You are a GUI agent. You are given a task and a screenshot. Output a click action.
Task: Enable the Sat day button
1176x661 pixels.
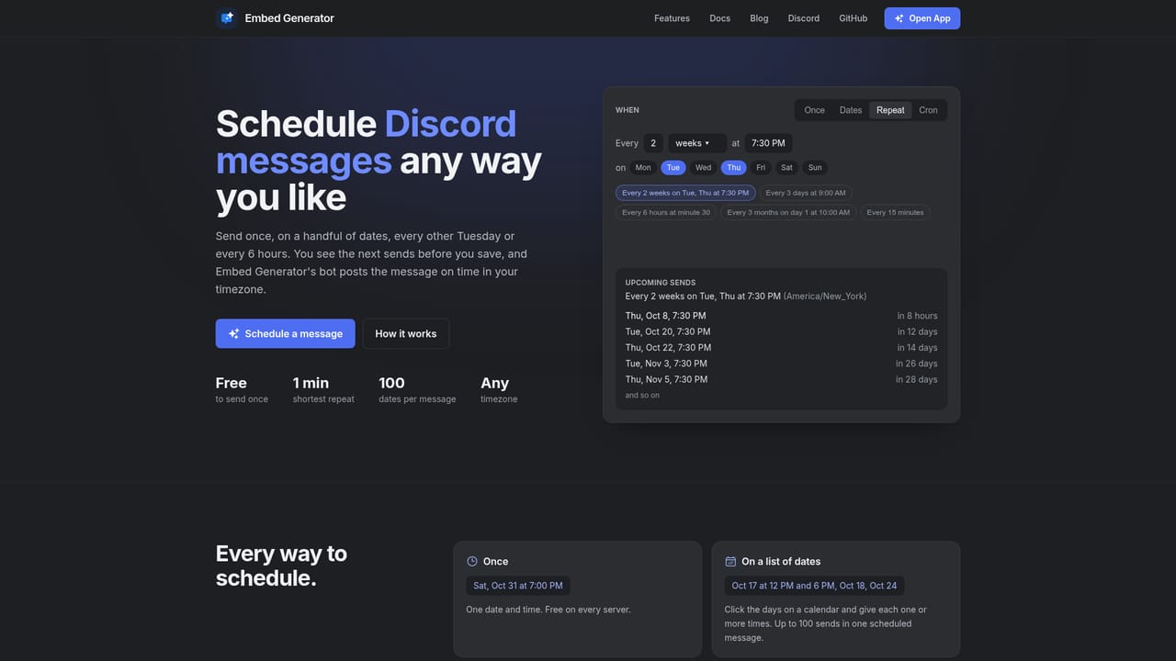pos(786,167)
